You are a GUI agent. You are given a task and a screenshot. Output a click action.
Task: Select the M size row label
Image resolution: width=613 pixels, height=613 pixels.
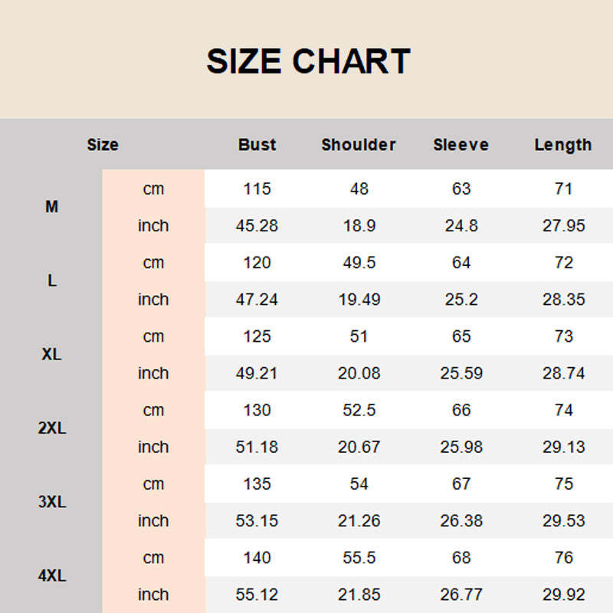51,207
